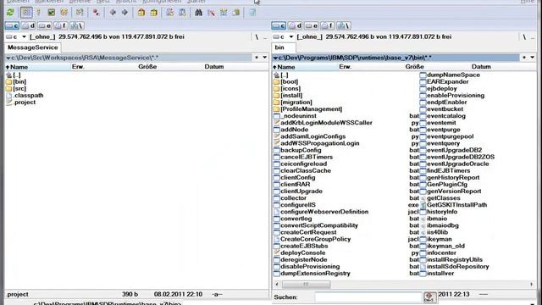Select GetGSKITInstallPath file
The height and width of the screenshot is (305, 542).
click(x=454, y=205)
